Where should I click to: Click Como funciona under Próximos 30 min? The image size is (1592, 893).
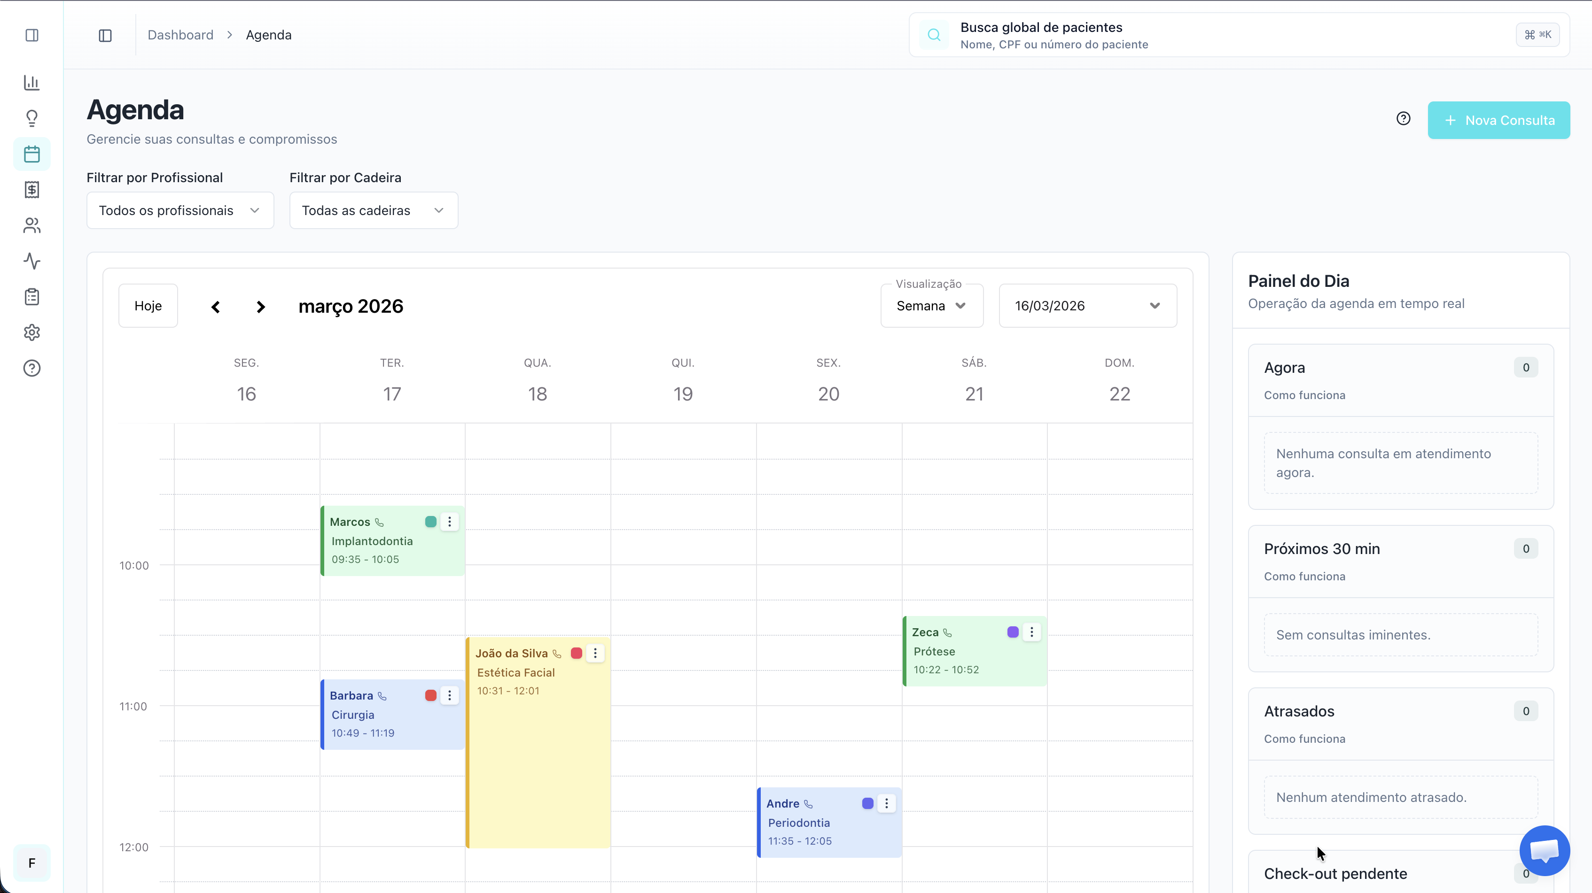pyautogui.click(x=1304, y=576)
